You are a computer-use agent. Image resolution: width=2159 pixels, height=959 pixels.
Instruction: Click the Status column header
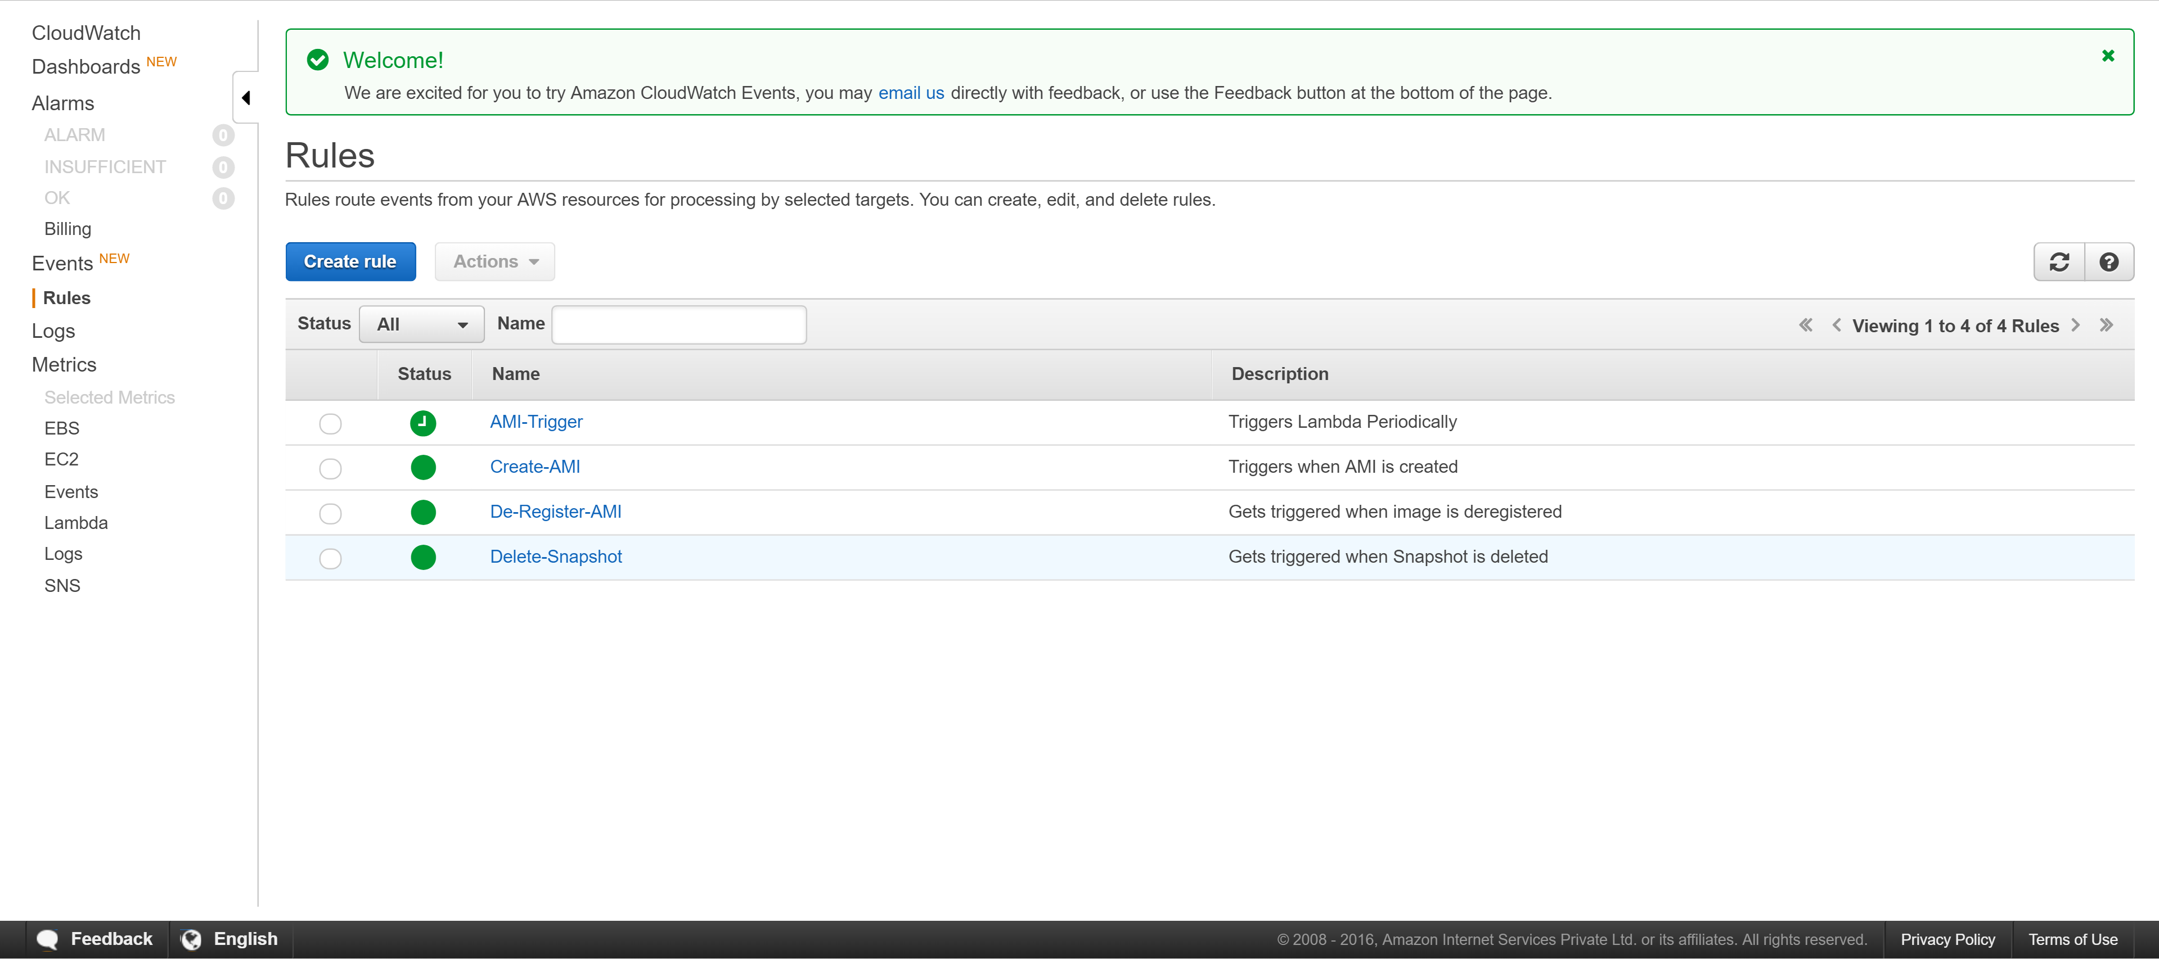click(x=424, y=374)
